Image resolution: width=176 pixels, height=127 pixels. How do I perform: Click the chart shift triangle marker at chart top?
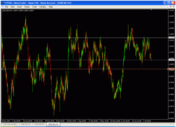coord(151,10)
